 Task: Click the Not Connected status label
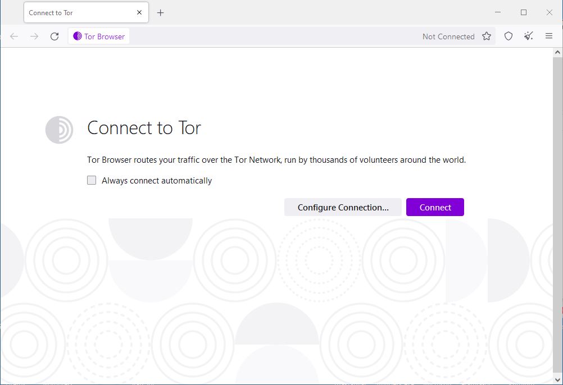coord(448,36)
